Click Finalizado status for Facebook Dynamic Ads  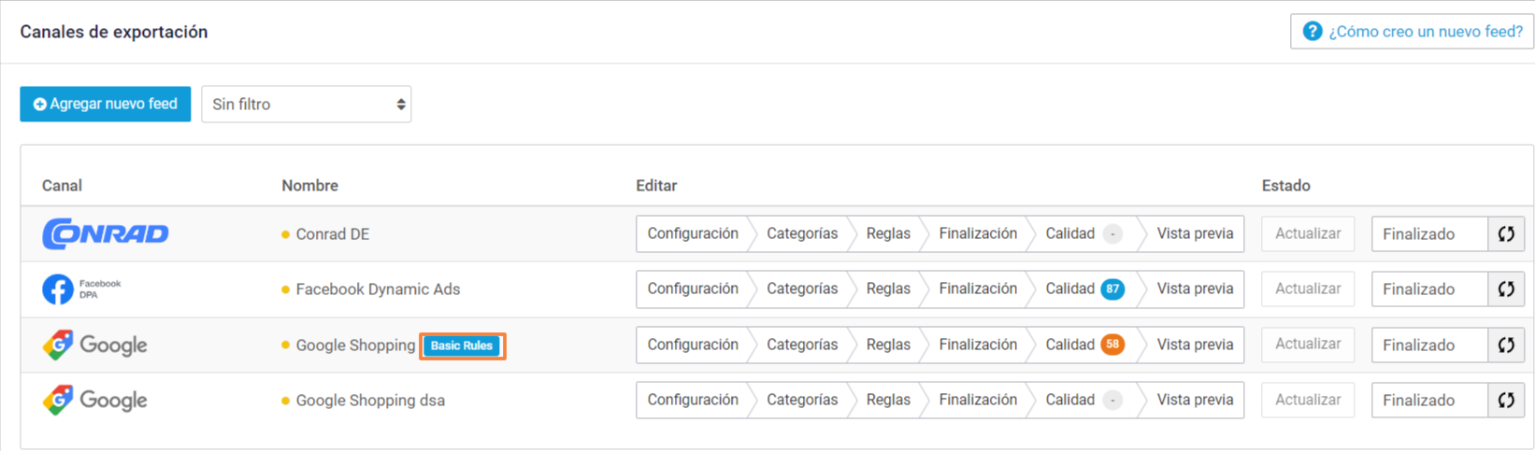pos(1429,289)
